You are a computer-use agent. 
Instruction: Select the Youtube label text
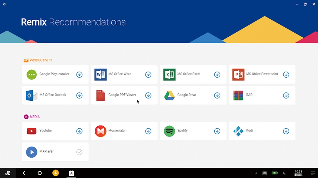pyautogui.click(x=45, y=130)
